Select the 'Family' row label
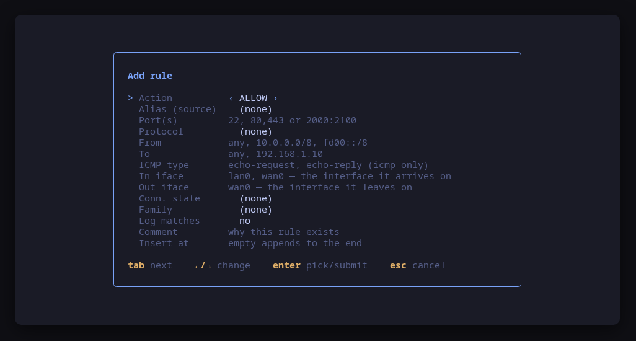This screenshot has width=636, height=341. [x=156, y=210]
